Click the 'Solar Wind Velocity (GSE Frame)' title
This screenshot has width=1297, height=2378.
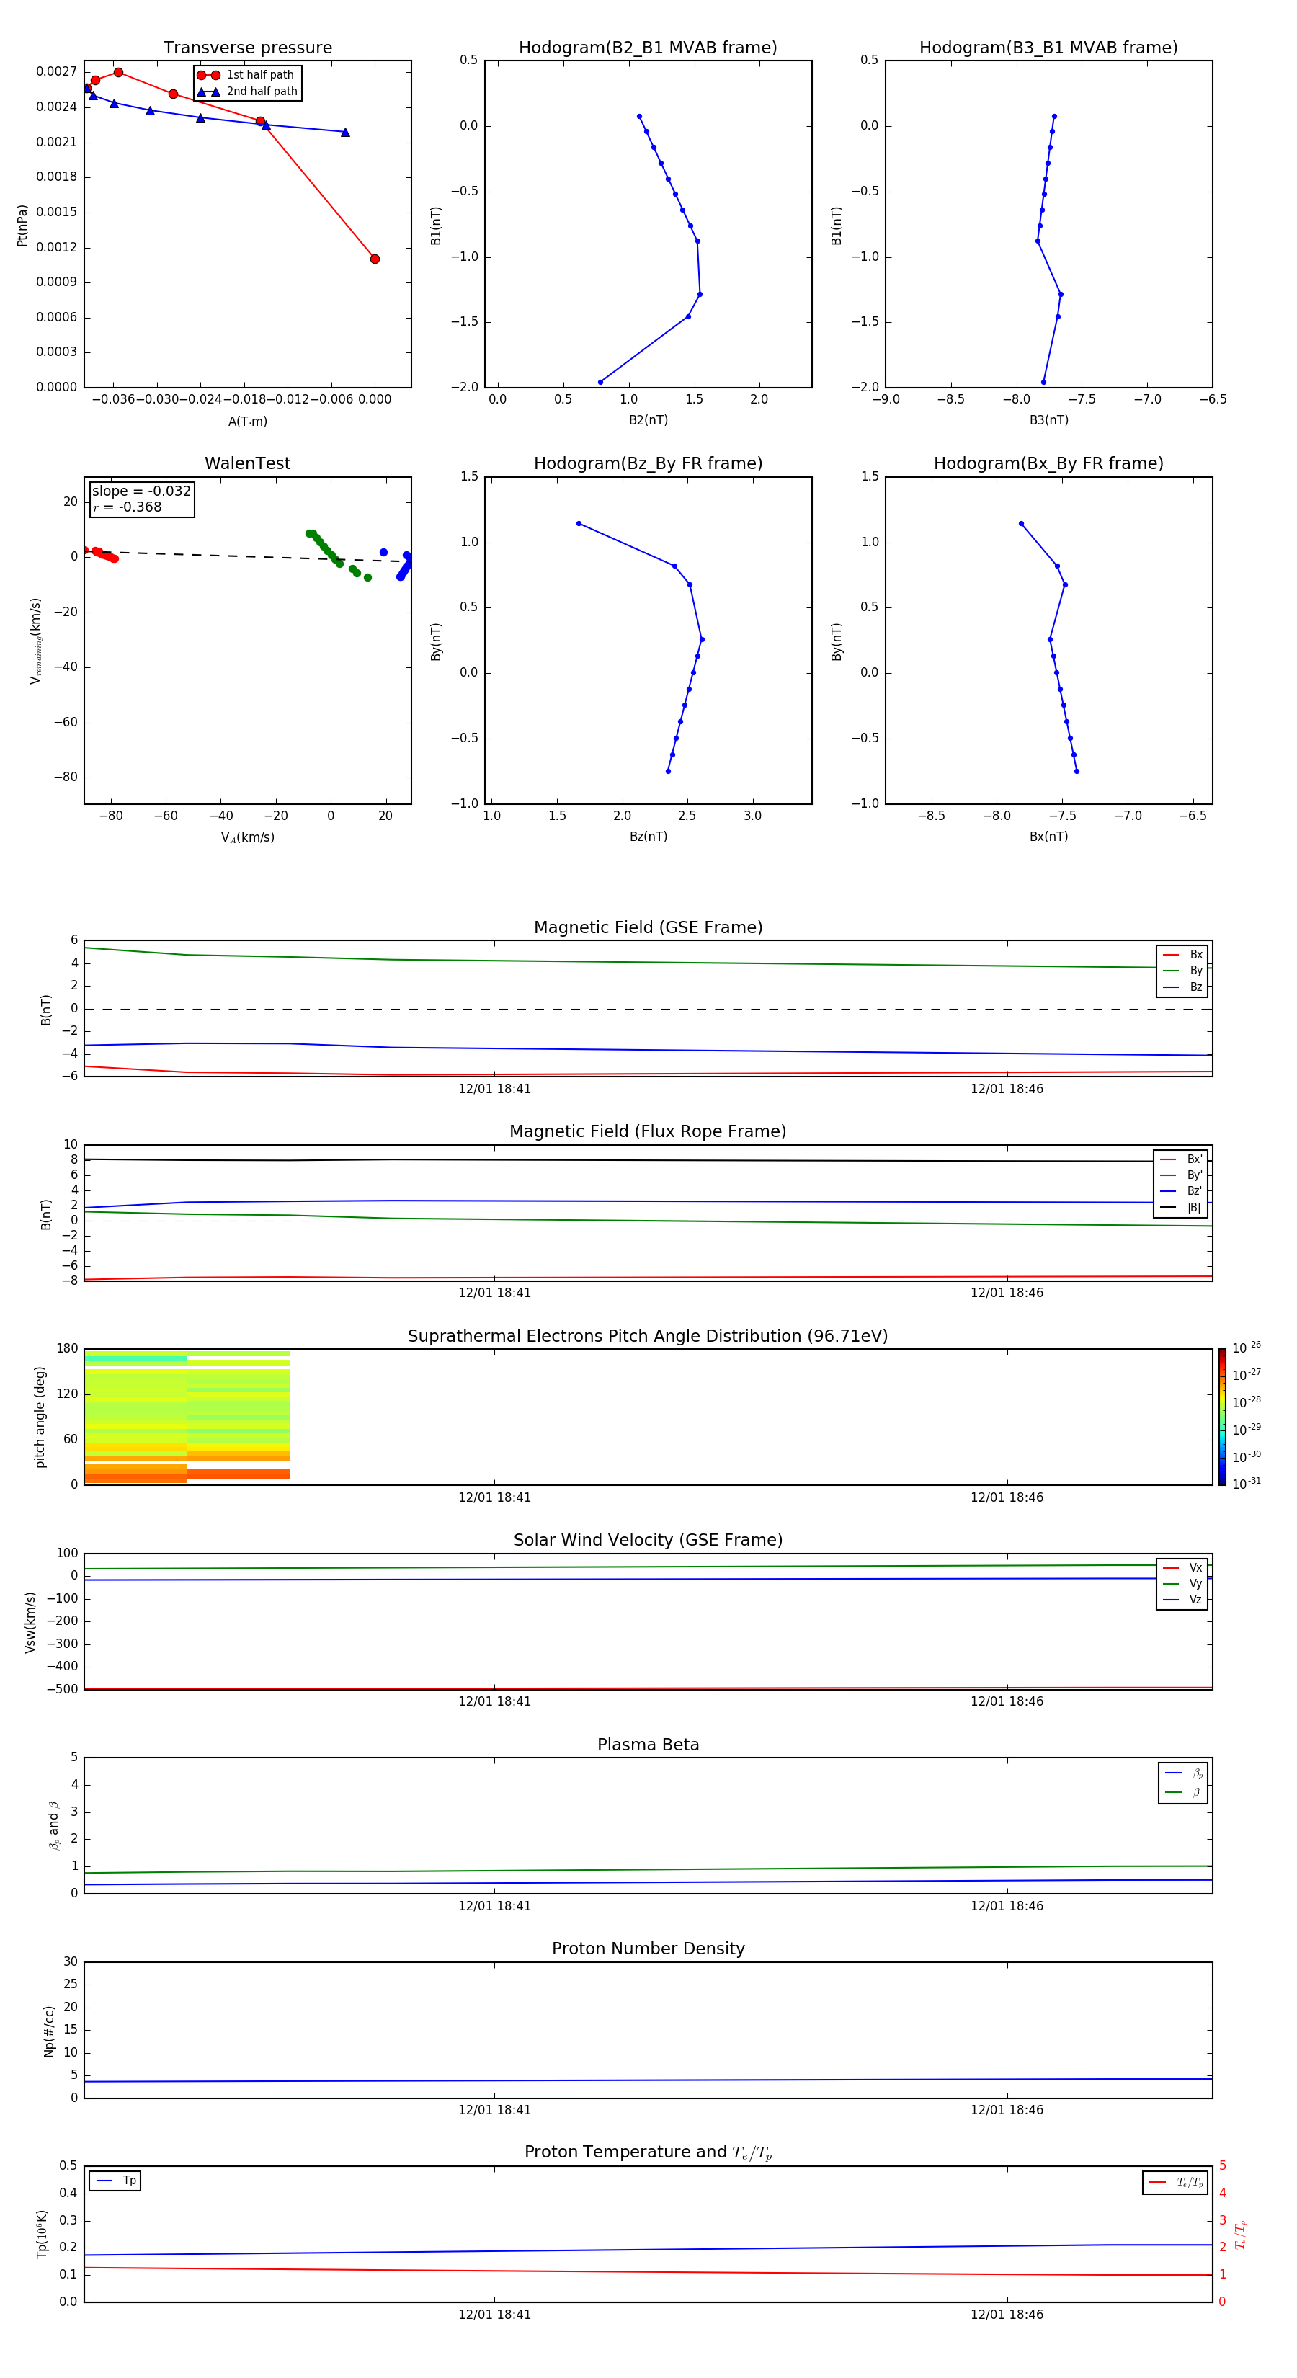(x=648, y=1541)
